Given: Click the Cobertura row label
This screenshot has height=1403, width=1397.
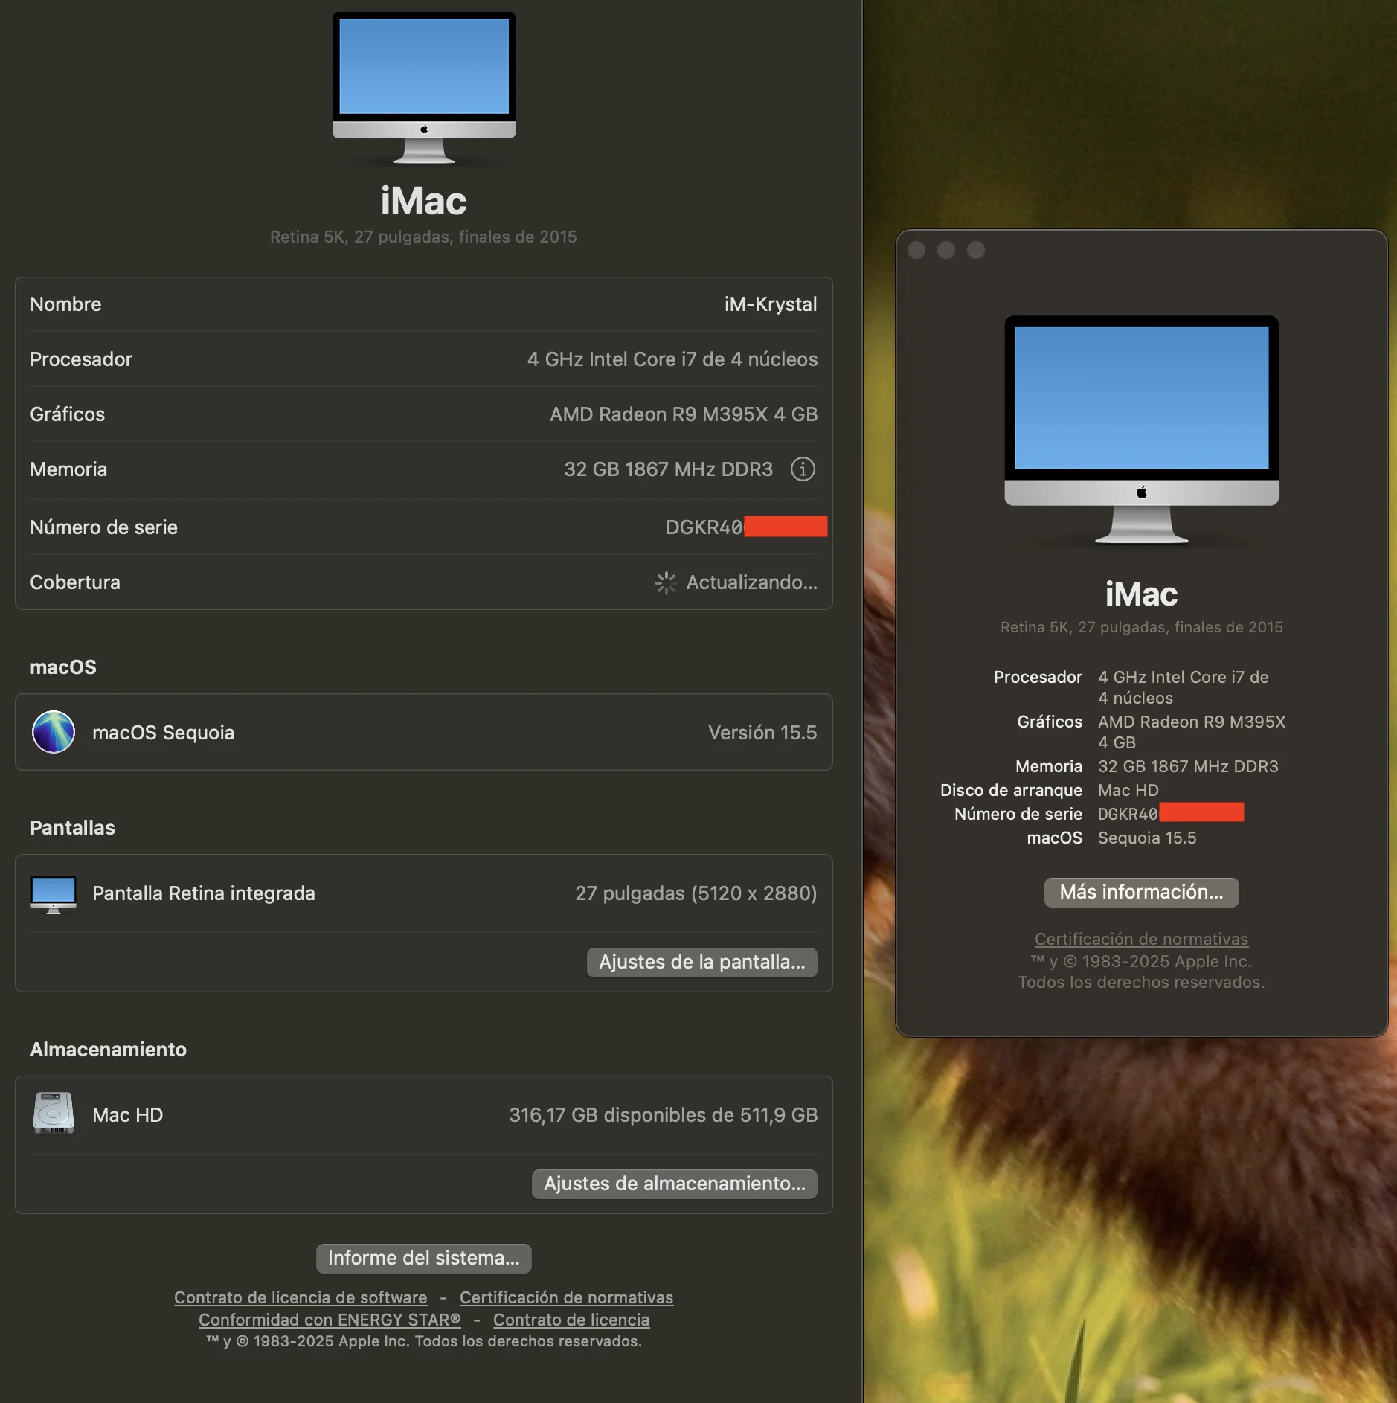Looking at the screenshot, I should click(x=75, y=582).
